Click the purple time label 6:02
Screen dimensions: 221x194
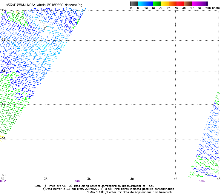point(78,181)
